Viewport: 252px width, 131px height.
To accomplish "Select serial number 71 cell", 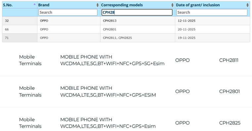I will tap(20, 38).
